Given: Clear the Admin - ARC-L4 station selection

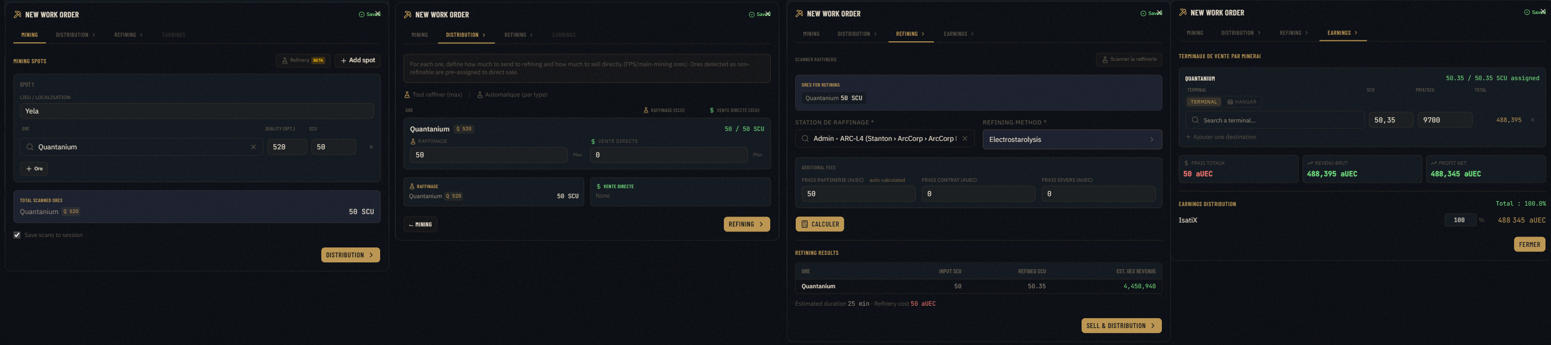Looking at the screenshot, I should [x=964, y=138].
